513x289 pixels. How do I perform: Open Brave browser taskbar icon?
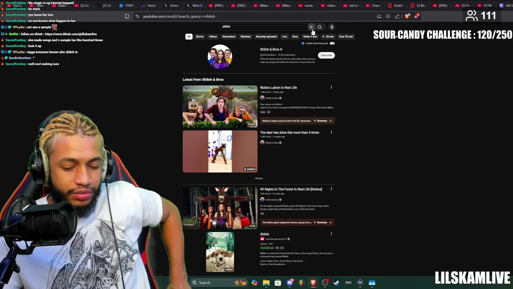[313, 283]
